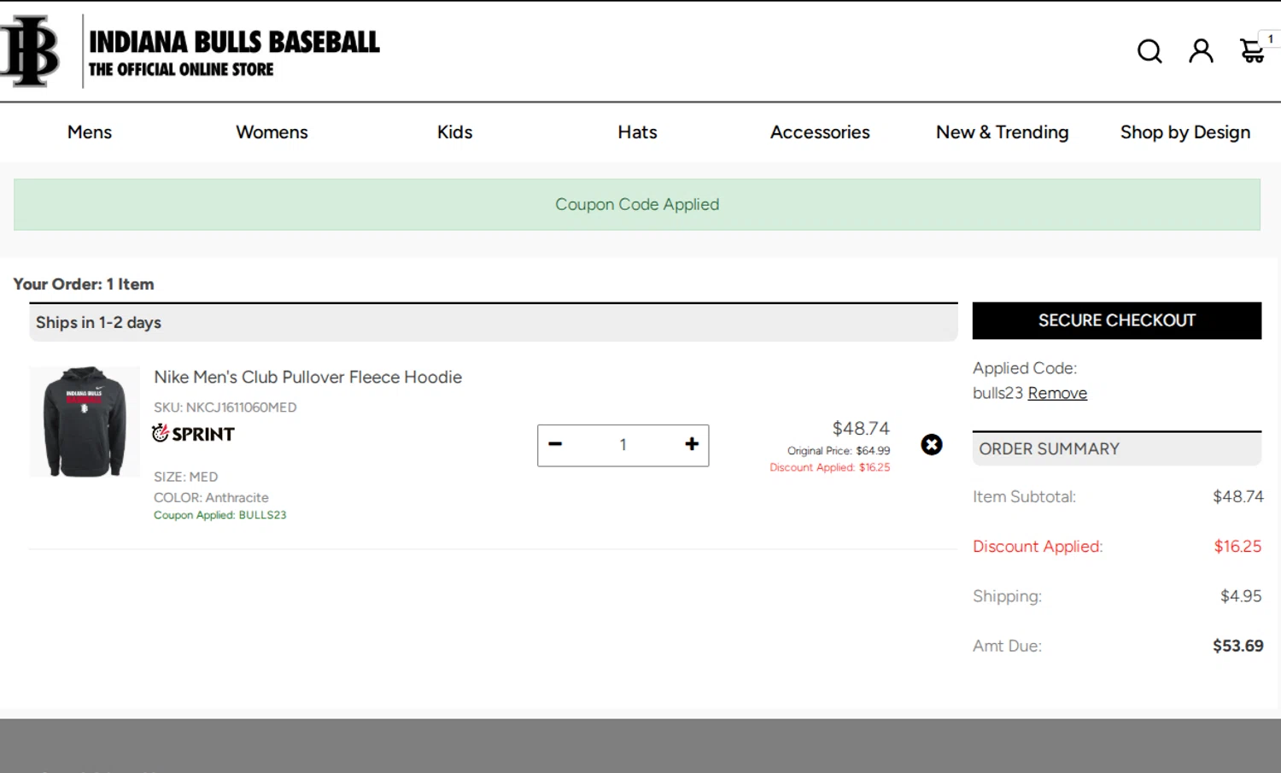Image resolution: width=1281 pixels, height=773 pixels.
Task: Remove the hoodie with the X icon
Action: (x=932, y=444)
